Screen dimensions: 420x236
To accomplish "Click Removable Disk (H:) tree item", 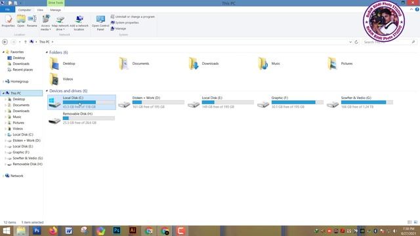I will click(28, 164).
